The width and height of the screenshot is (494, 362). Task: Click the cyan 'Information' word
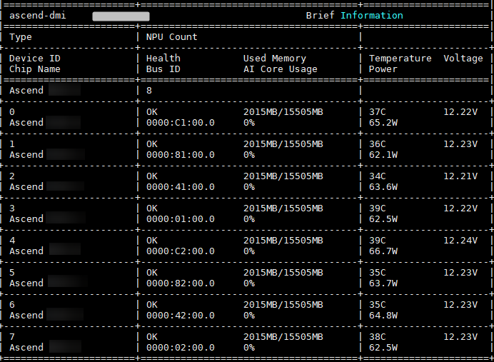pyautogui.click(x=372, y=16)
